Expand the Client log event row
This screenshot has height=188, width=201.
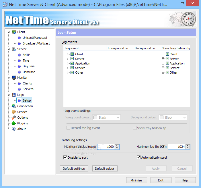tap(67, 54)
